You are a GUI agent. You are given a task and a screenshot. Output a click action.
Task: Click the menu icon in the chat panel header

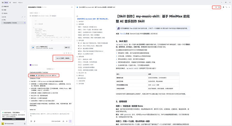[x=72, y=7]
